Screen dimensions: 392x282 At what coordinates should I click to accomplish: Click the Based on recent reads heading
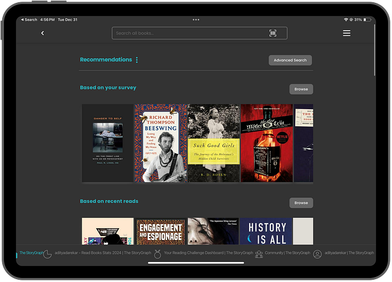(x=109, y=201)
